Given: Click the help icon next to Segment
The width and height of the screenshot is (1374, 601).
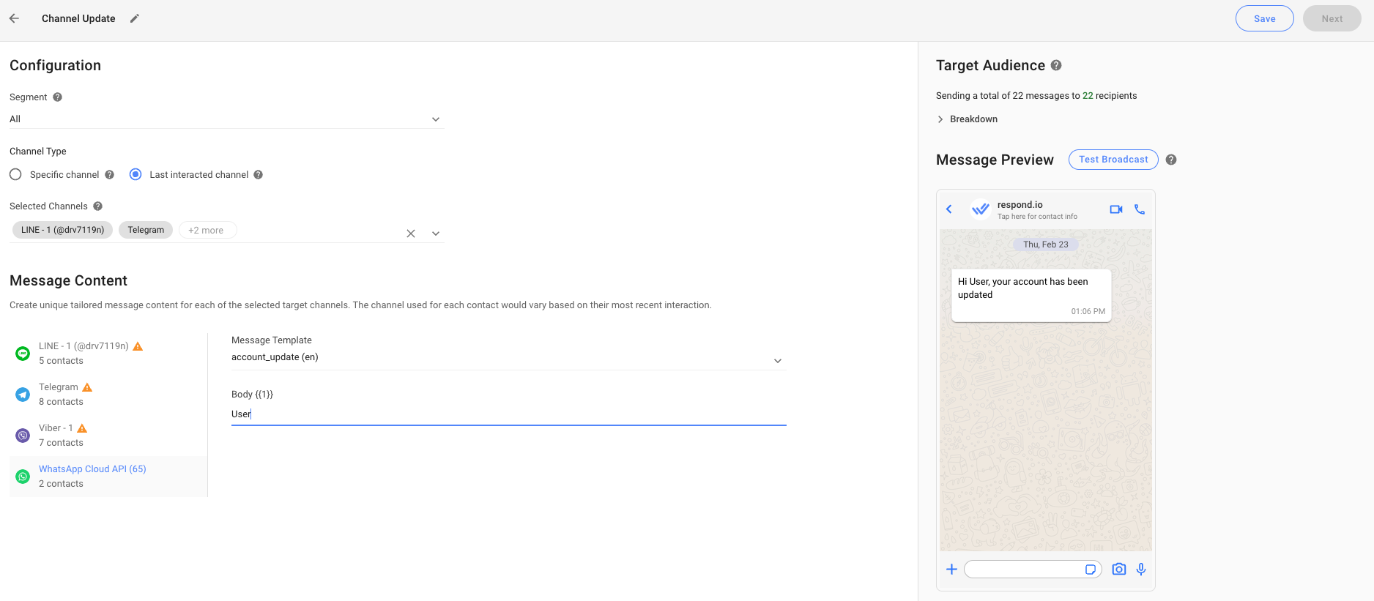Looking at the screenshot, I should coord(57,97).
